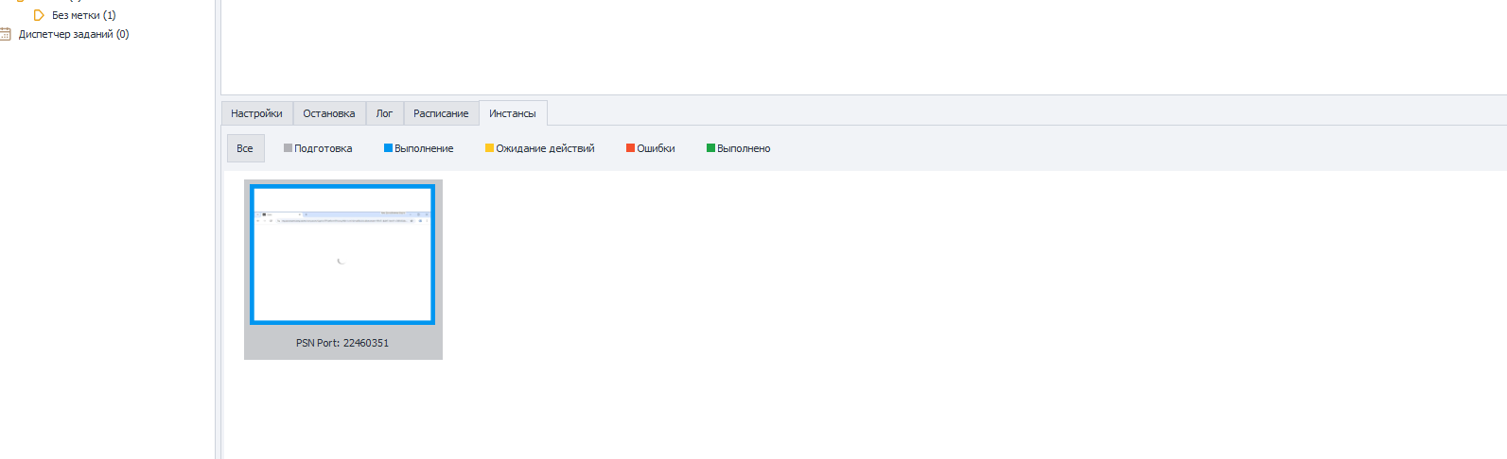
Task: Click the tag icon beside Без метки
Action: [x=39, y=15]
